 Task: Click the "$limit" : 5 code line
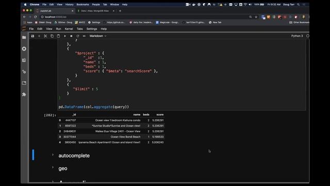click(86, 89)
